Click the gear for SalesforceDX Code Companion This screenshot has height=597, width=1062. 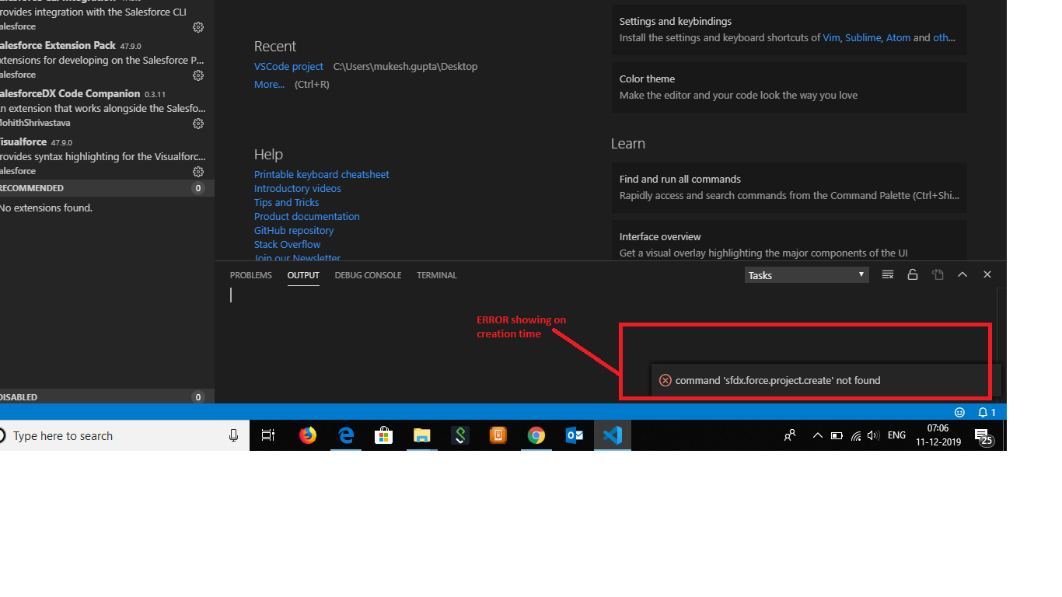tap(198, 124)
